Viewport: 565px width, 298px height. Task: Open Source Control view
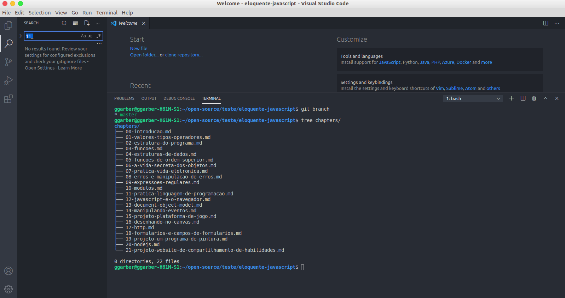[x=8, y=62]
